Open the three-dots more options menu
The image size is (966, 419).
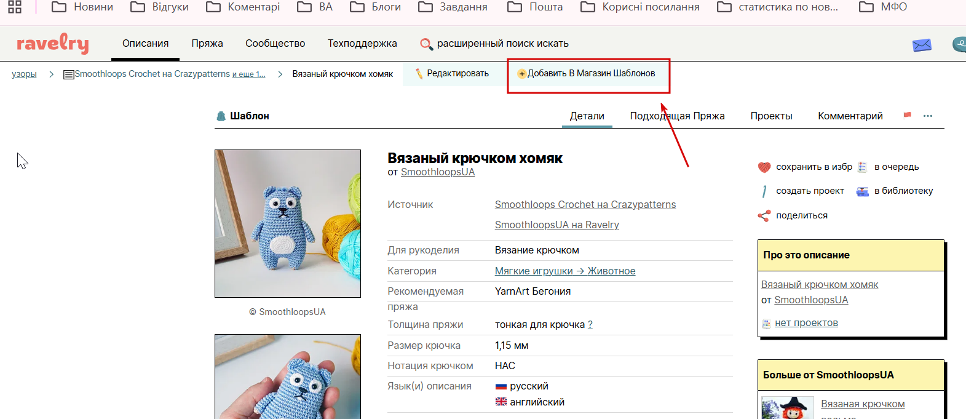(x=928, y=116)
